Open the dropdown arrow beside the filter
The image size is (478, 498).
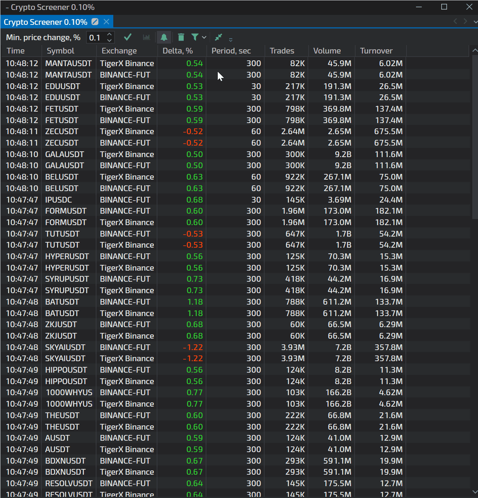(204, 37)
